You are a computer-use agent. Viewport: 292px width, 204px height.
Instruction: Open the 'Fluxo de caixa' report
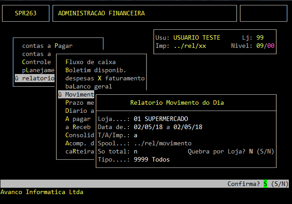click(x=90, y=62)
